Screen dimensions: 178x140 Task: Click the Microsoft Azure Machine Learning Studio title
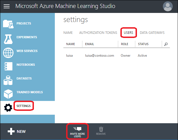[x=65, y=6]
